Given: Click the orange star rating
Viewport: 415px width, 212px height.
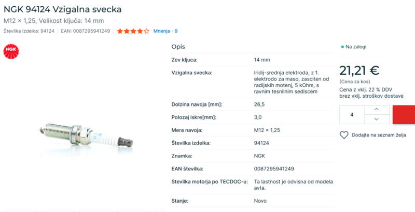Looking at the screenshot, I should pyautogui.click(x=133, y=31).
